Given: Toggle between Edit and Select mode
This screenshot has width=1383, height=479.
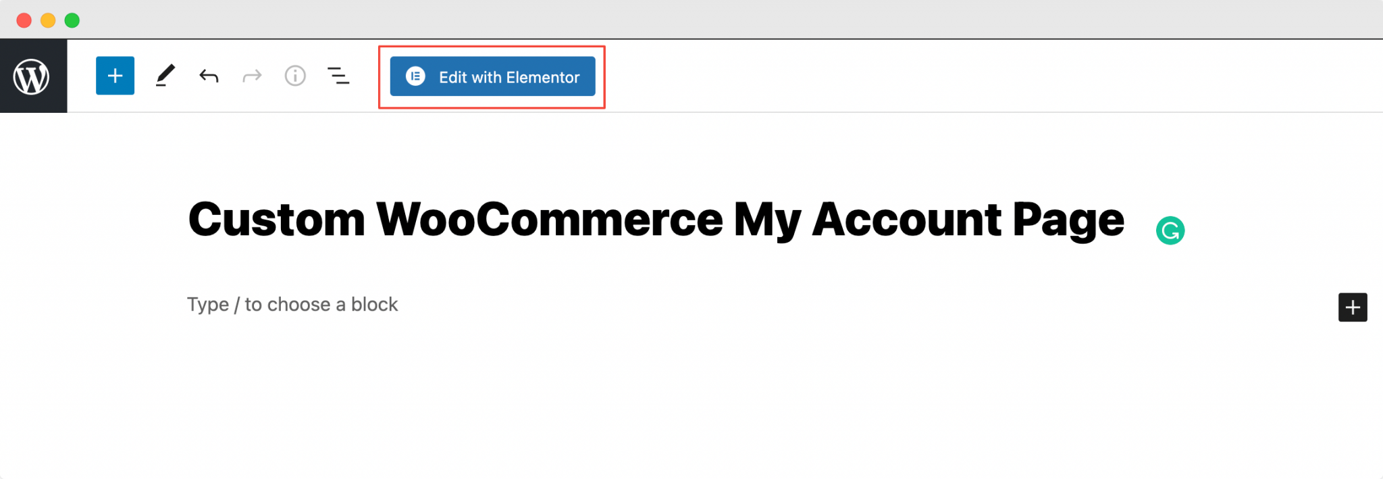Looking at the screenshot, I should [165, 76].
